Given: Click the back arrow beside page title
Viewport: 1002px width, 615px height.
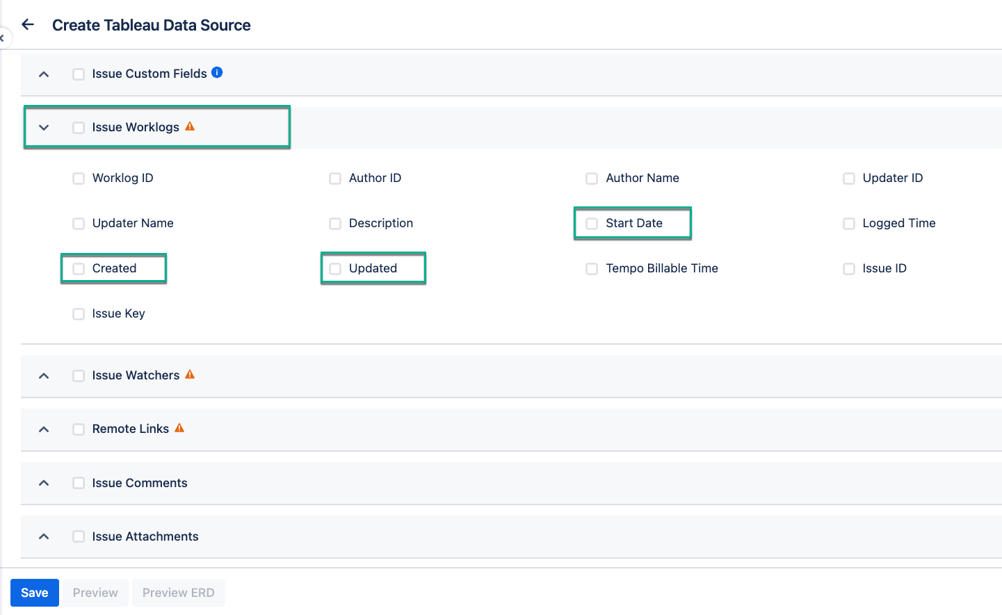Looking at the screenshot, I should 28,25.
